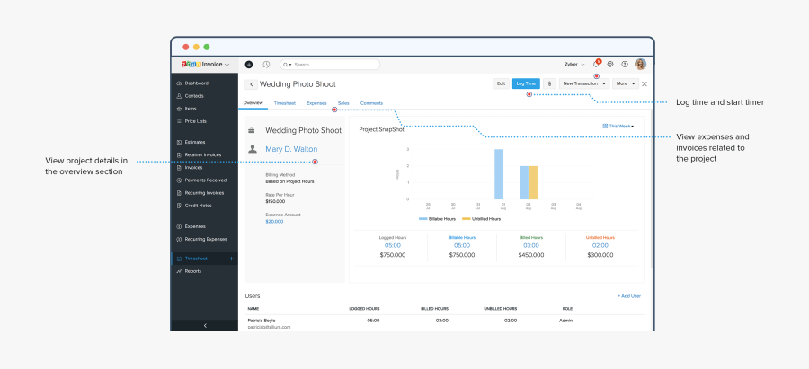Click the help question mark icon

click(624, 65)
